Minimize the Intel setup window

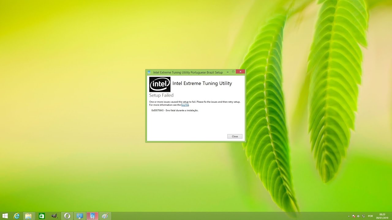click(228, 72)
